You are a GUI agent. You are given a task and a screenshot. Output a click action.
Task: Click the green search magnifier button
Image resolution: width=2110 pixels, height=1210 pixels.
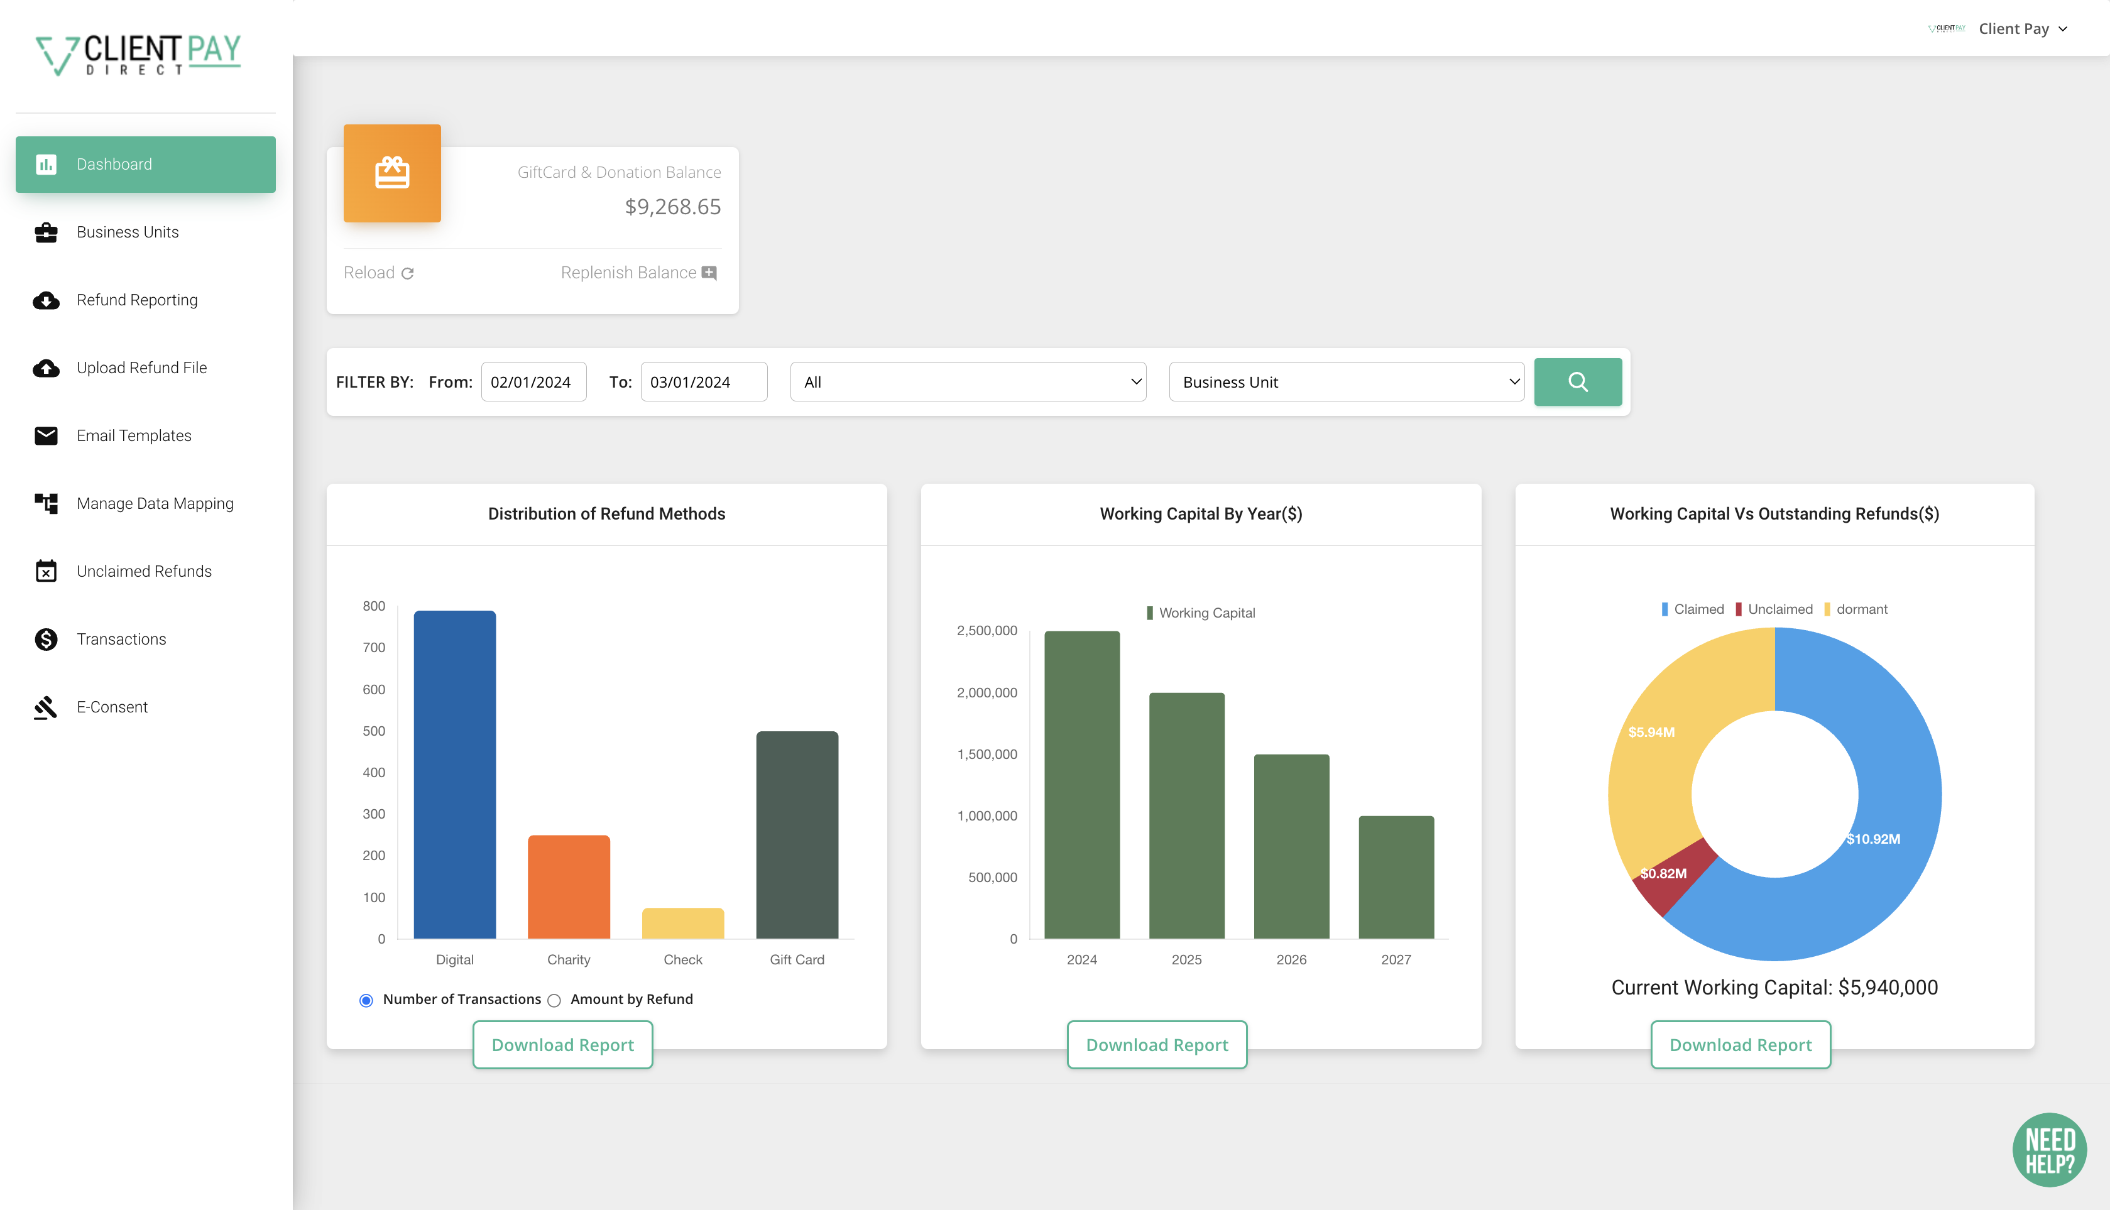1577,382
